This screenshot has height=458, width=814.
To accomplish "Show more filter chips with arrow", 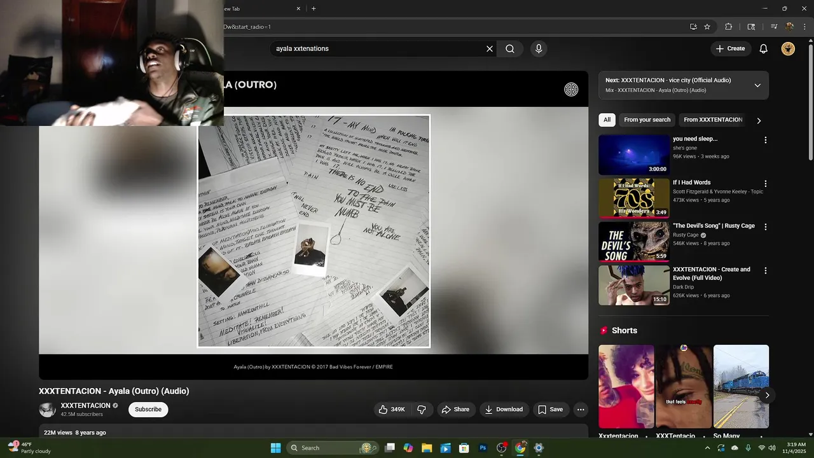I will tap(759, 120).
